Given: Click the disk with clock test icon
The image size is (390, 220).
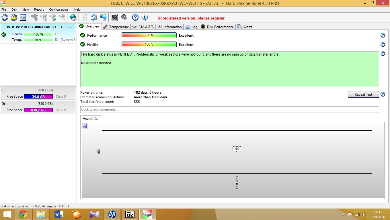Looking at the screenshot, I should coord(44,17).
